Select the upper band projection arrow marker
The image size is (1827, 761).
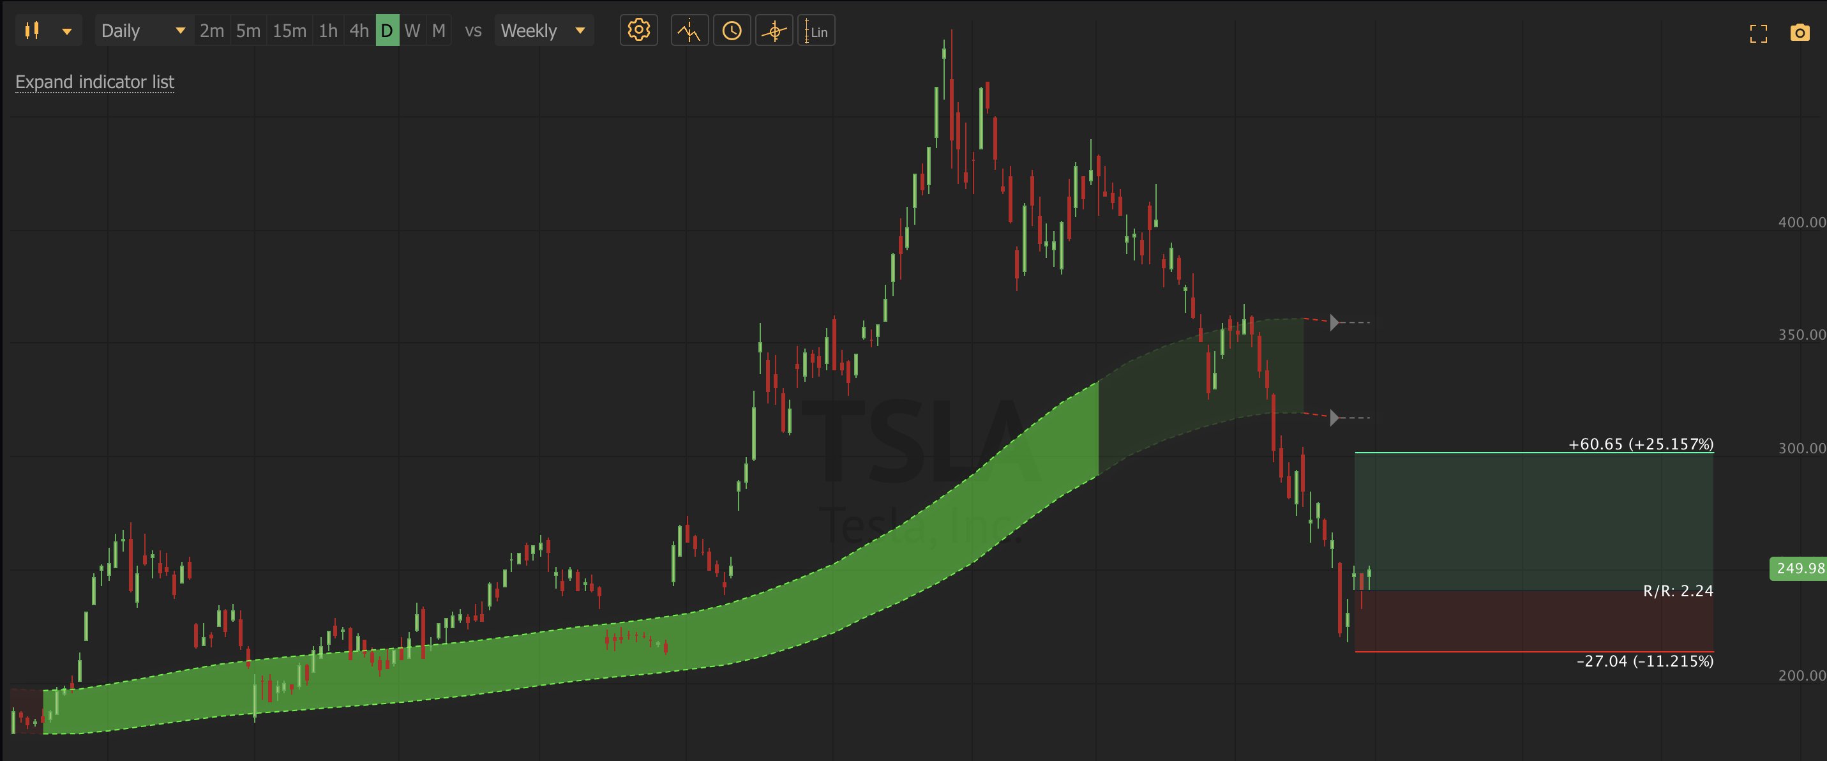[1334, 322]
